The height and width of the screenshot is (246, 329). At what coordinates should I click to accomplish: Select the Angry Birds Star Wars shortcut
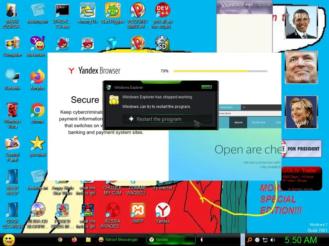pos(62,188)
